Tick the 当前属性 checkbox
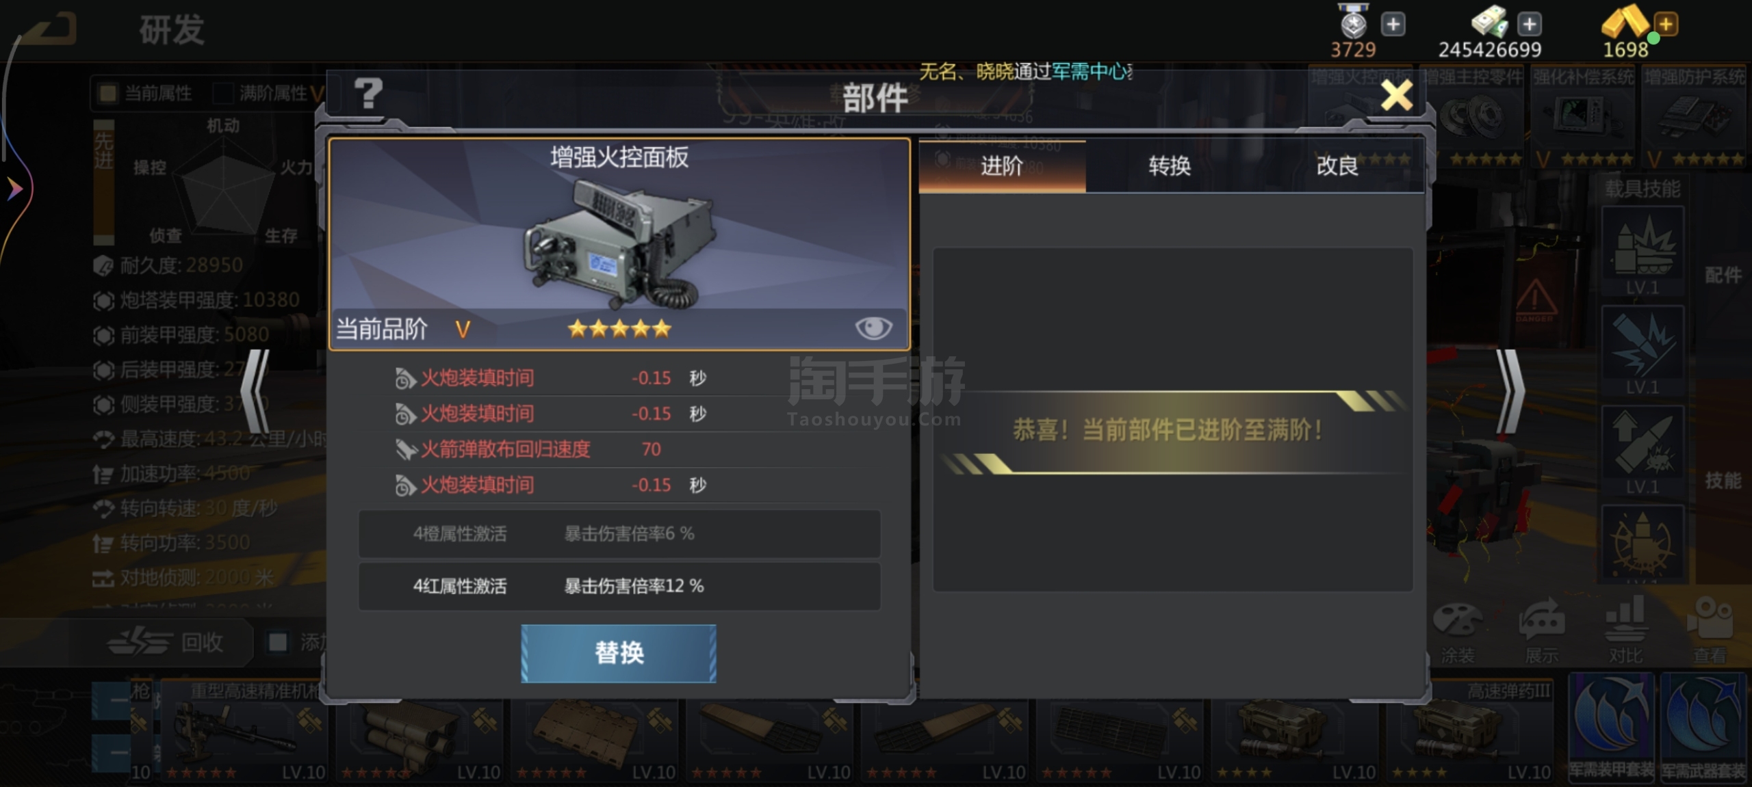This screenshot has width=1752, height=787. pyautogui.click(x=107, y=94)
